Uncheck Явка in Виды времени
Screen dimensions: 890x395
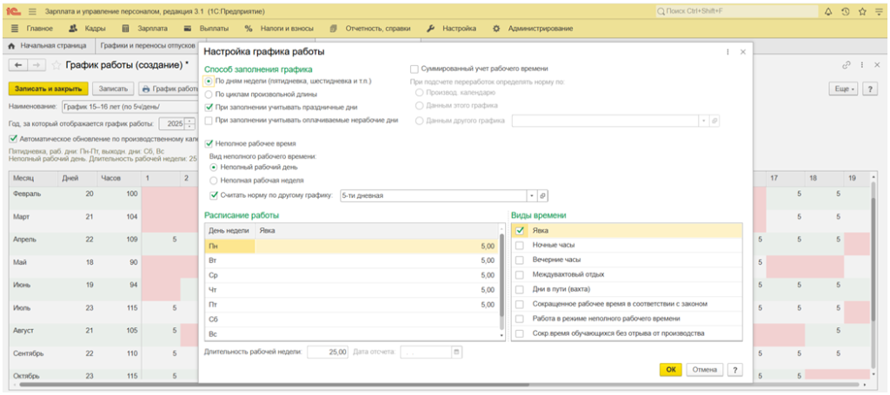pos(519,231)
